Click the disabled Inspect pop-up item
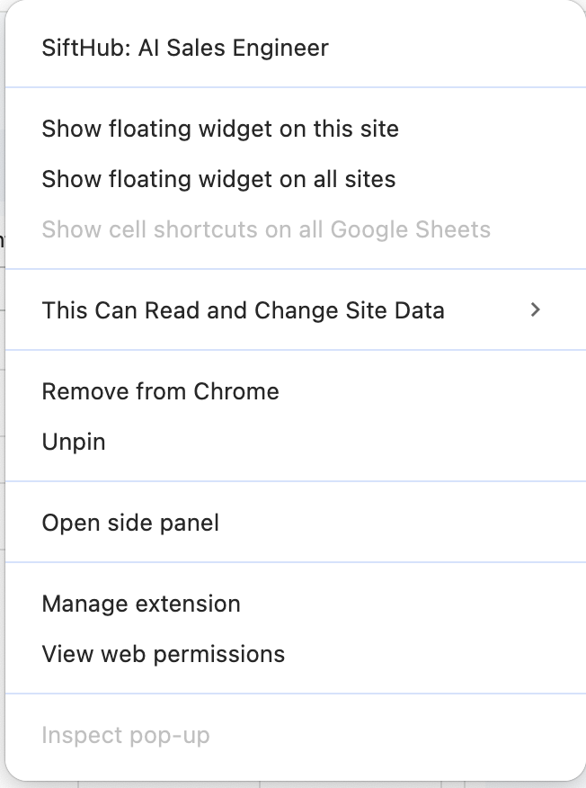Screen dimensions: 586x788 click(x=126, y=735)
